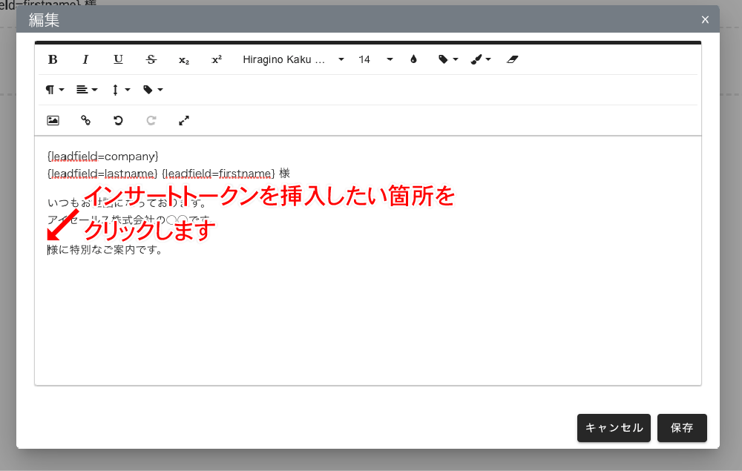The height and width of the screenshot is (471, 742).
Task: Open the Hiragino Kaku font family dropdown
Action: click(293, 59)
